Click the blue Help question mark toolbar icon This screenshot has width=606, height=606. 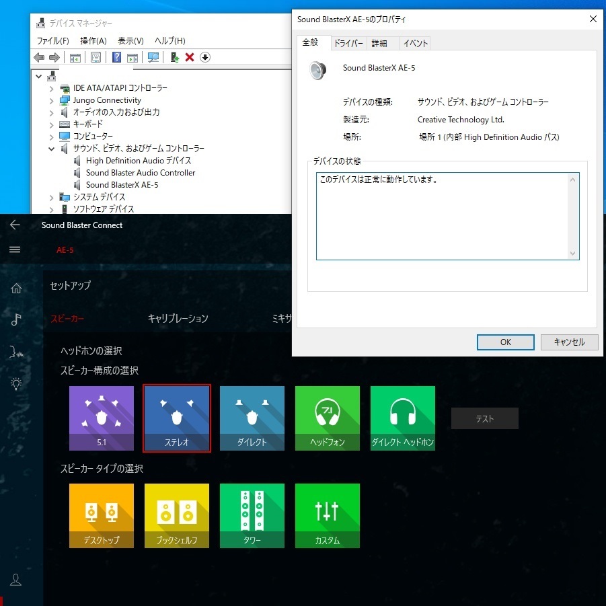(x=116, y=58)
